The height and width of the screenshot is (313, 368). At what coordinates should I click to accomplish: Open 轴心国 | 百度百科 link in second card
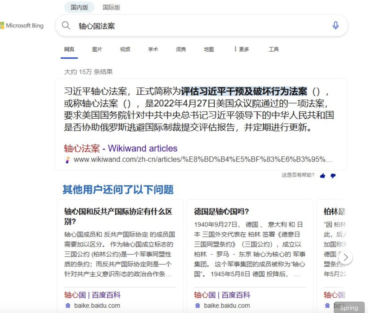(222, 295)
